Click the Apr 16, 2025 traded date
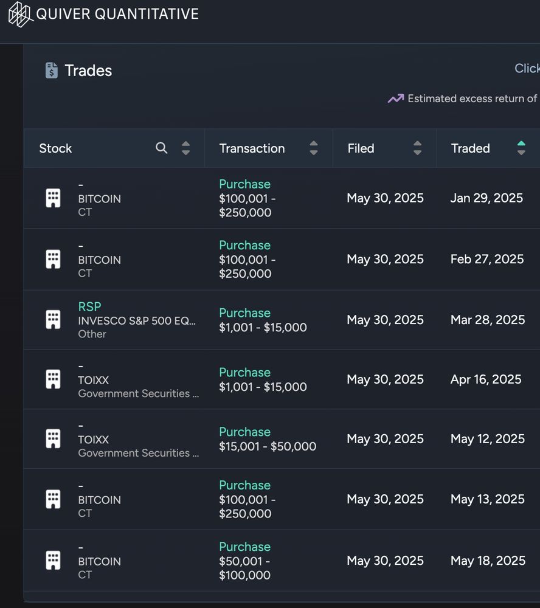Viewport: 540px width, 608px height. coord(486,379)
